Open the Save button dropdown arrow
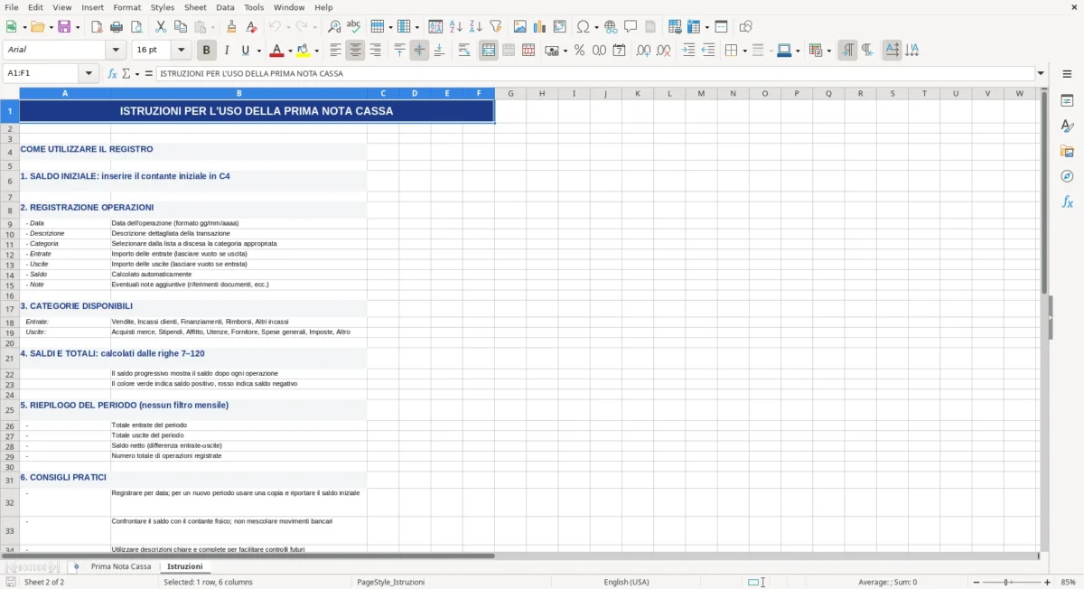This screenshot has height=589, width=1084. click(78, 28)
